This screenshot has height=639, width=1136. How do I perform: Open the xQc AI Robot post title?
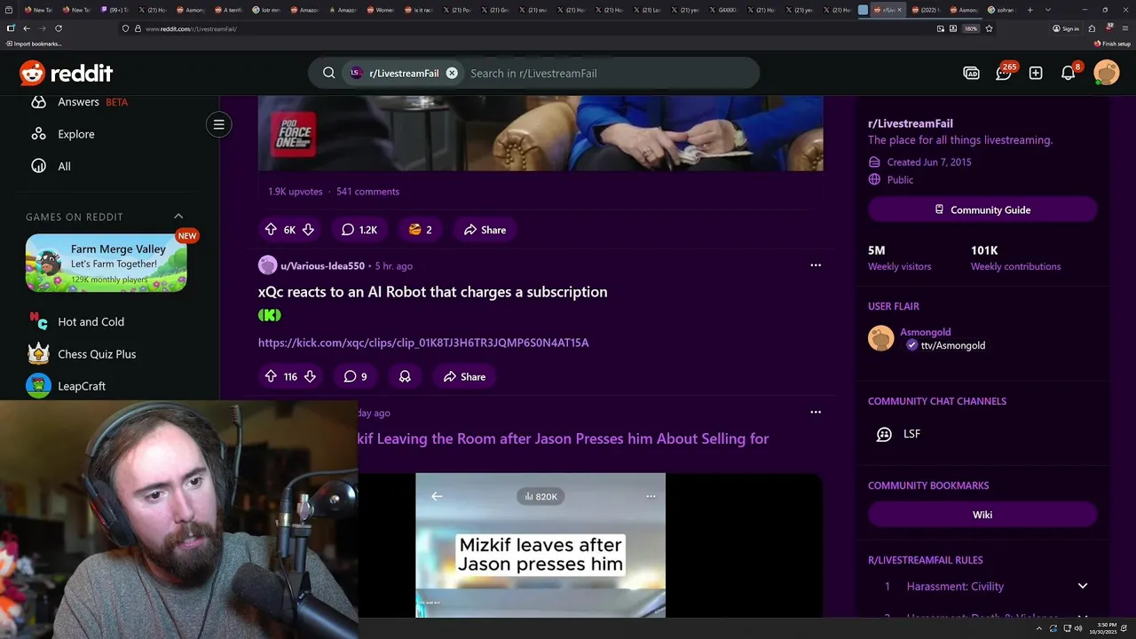click(x=433, y=292)
